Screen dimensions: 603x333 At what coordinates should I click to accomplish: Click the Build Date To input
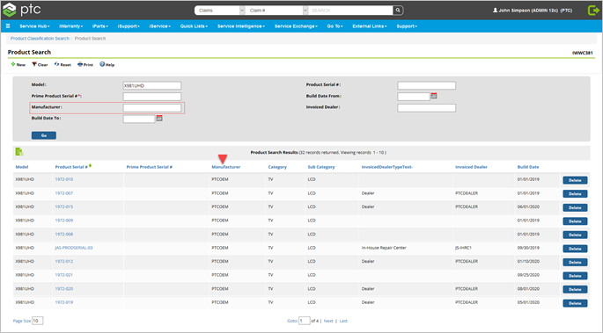point(139,119)
